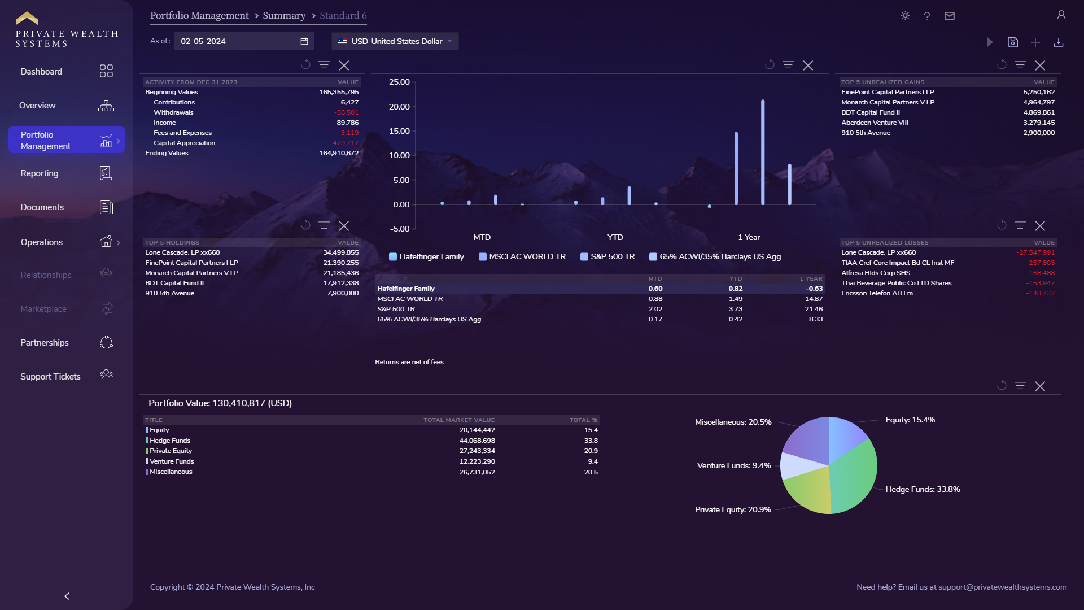Export the dashboard via the download icon
The width and height of the screenshot is (1084, 610).
[x=1059, y=42]
